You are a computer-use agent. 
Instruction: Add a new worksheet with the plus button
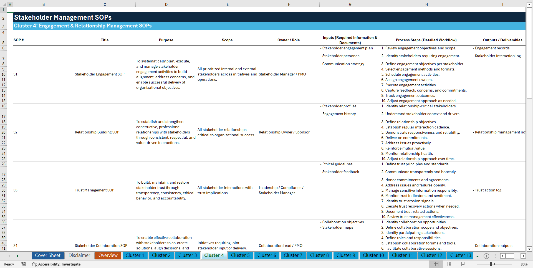pos(486,256)
